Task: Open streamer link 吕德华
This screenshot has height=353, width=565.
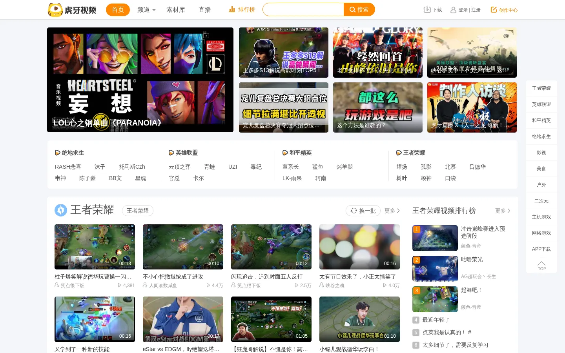Action: point(478,167)
